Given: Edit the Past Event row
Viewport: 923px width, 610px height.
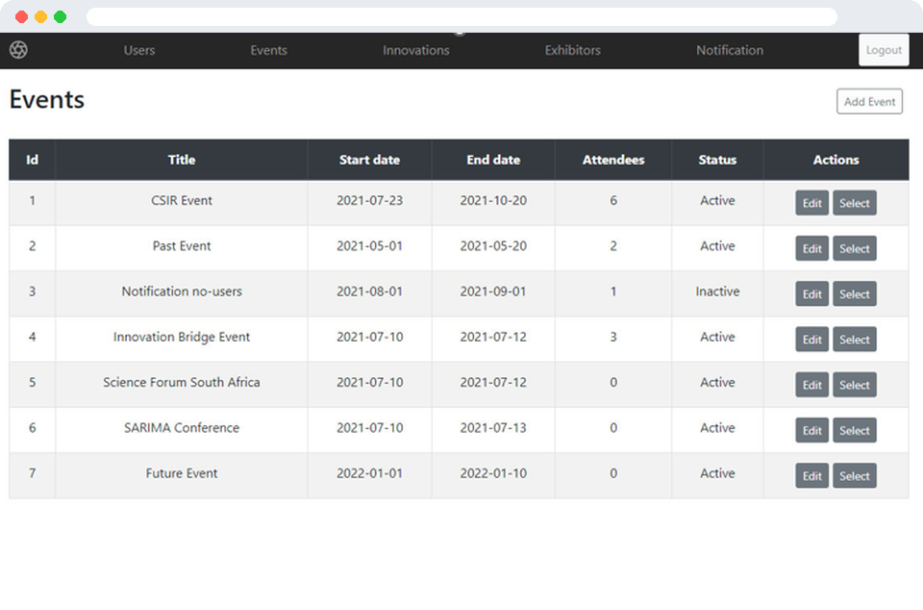Looking at the screenshot, I should tap(811, 248).
